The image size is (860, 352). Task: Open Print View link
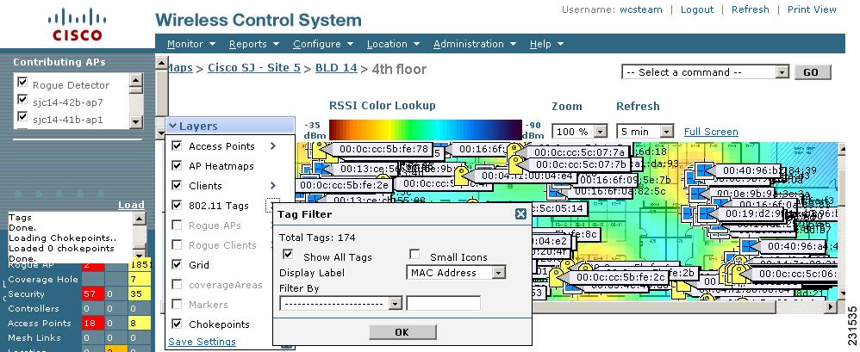pos(812,9)
